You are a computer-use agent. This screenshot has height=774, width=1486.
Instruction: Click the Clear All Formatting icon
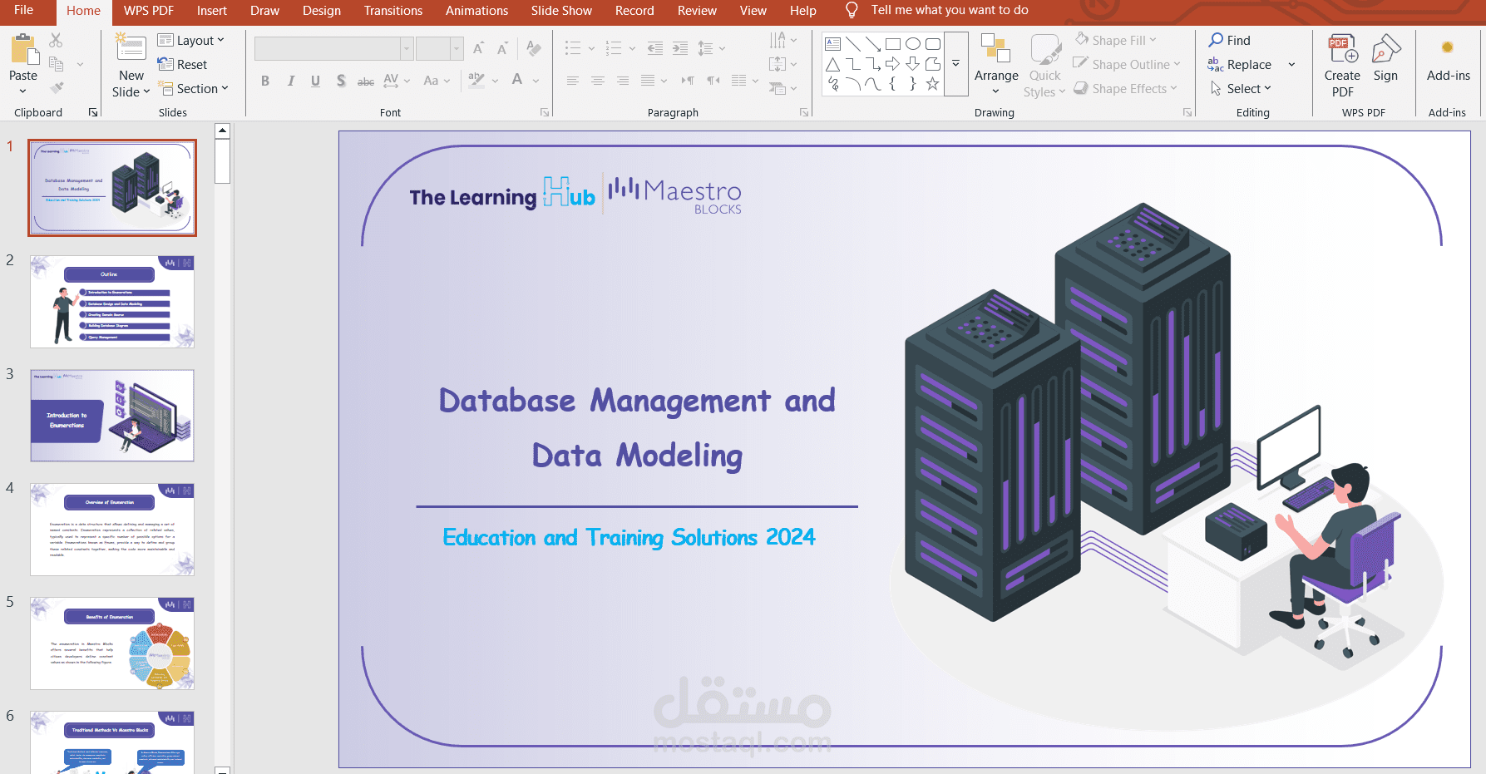(x=534, y=48)
